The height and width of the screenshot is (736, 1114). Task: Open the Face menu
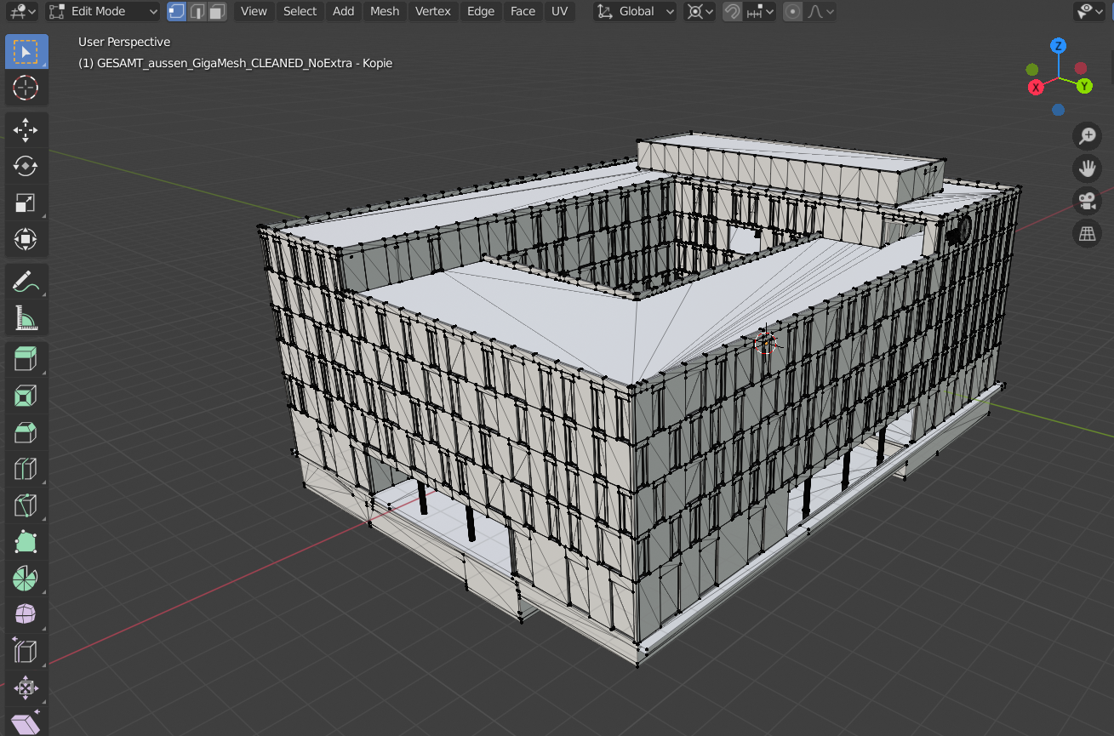523,11
